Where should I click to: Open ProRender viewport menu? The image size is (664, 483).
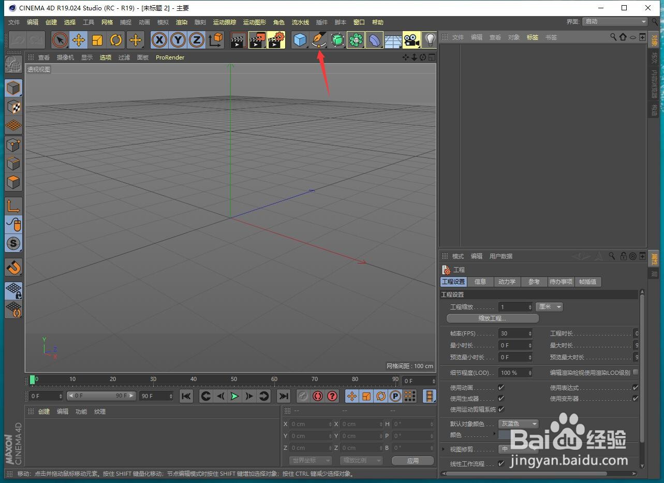[170, 57]
